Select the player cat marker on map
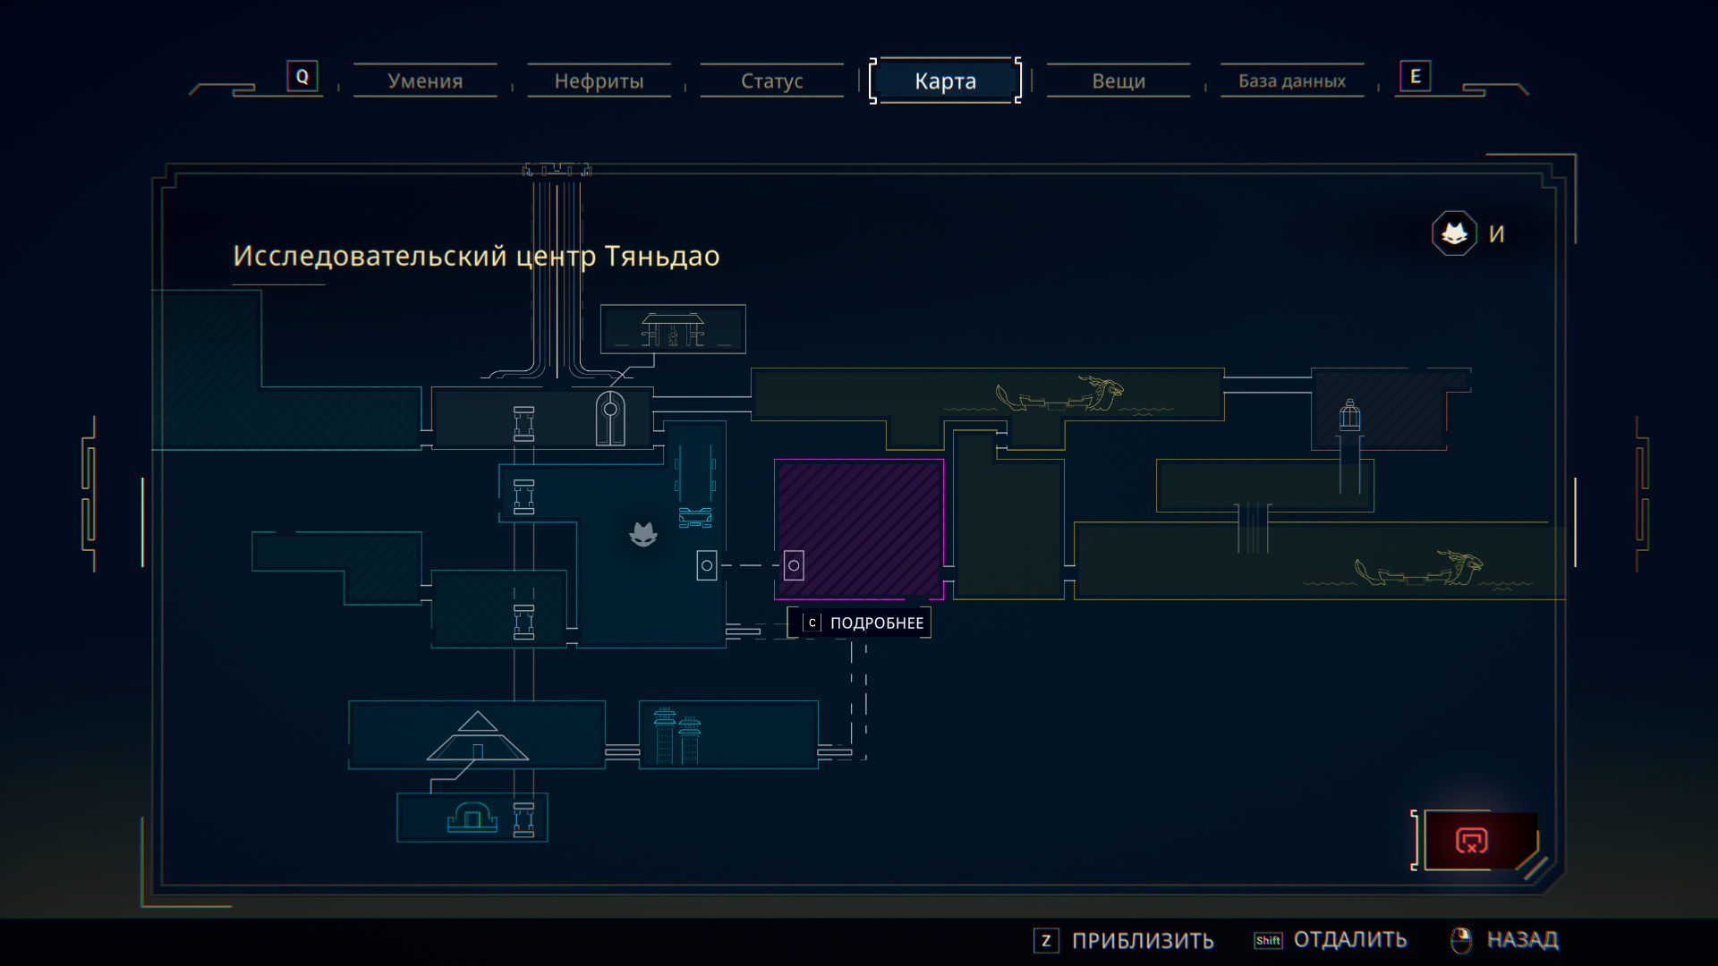 click(x=643, y=534)
